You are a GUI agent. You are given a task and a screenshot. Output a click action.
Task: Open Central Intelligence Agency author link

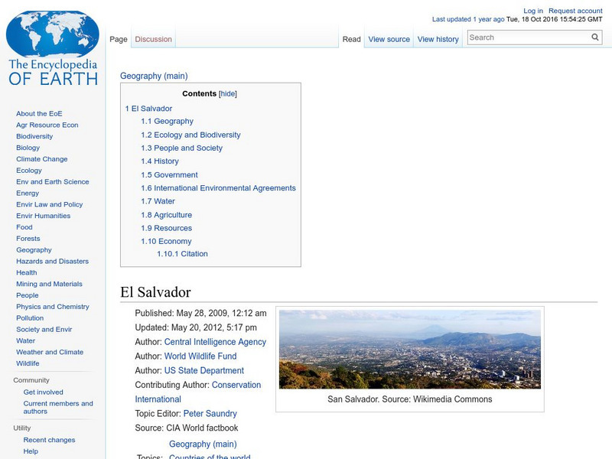tap(215, 342)
